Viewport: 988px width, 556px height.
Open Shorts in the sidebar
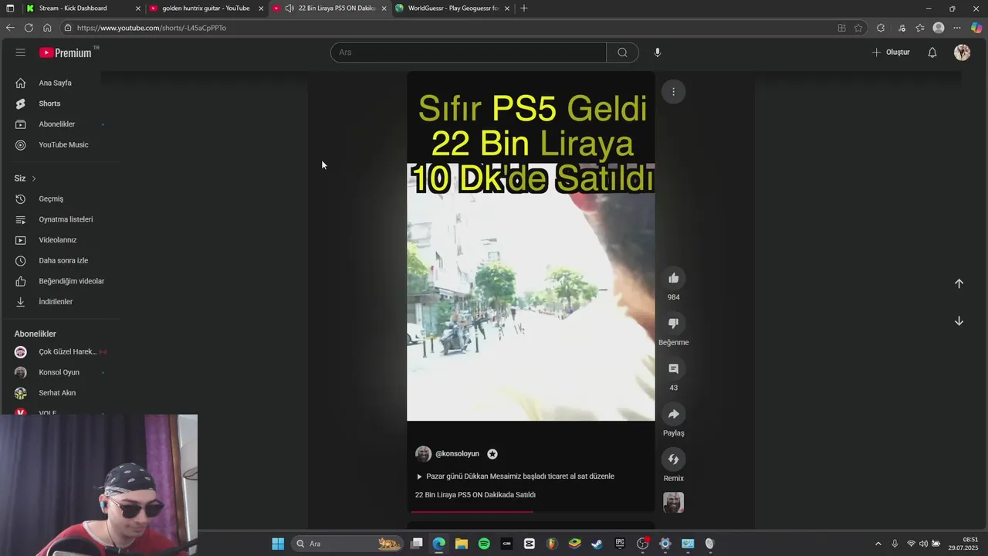click(x=49, y=103)
